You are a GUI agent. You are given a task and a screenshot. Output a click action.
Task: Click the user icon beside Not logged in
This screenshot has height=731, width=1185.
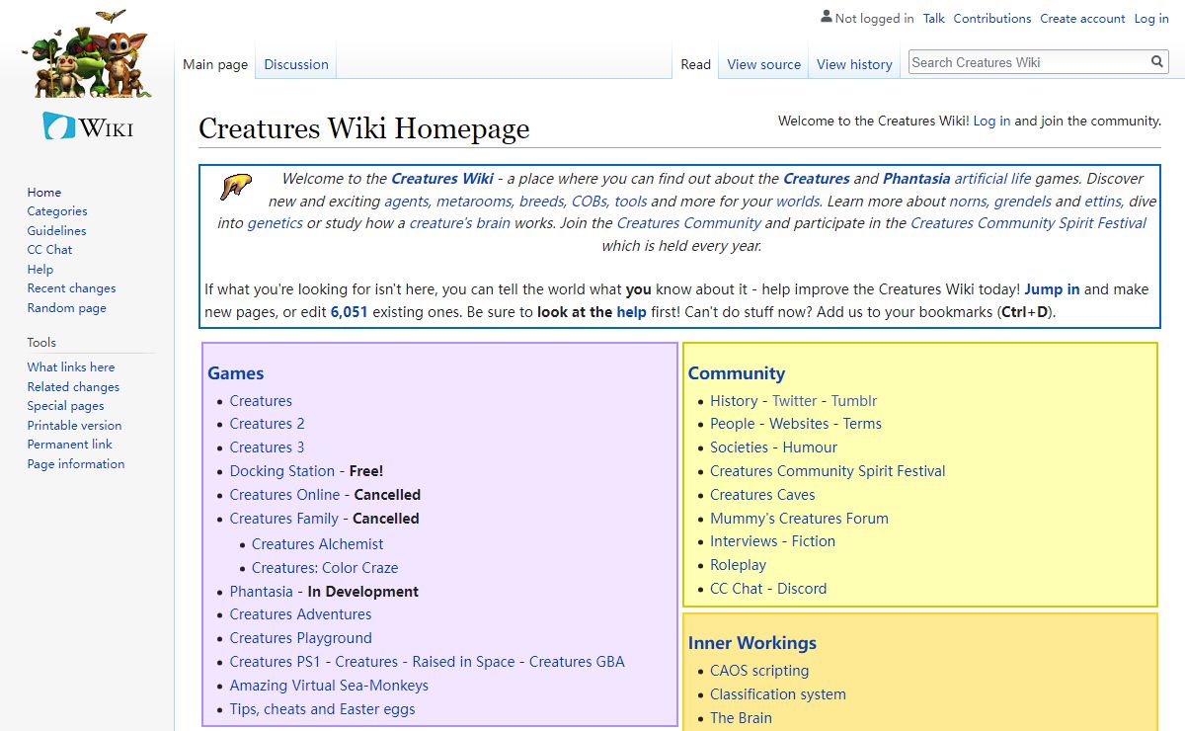827,17
